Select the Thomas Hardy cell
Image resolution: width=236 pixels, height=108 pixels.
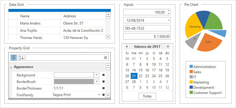coord(39,37)
